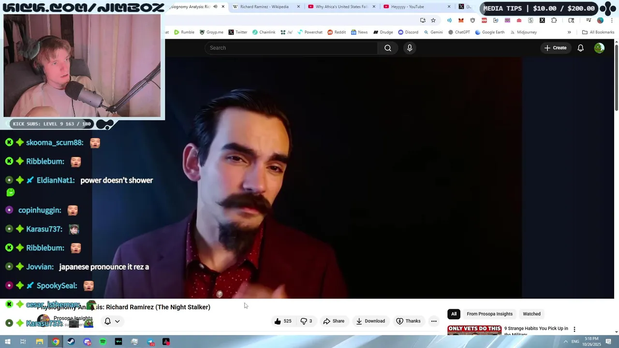The image size is (619, 348).
Task: Select the All suggestions filter chip
Action: click(x=454, y=314)
